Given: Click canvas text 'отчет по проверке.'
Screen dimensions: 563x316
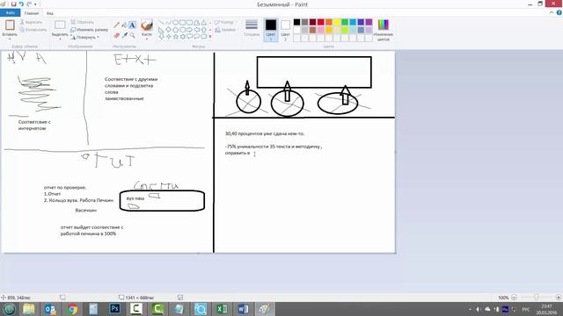Looking at the screenshot, I should (65, 187).
